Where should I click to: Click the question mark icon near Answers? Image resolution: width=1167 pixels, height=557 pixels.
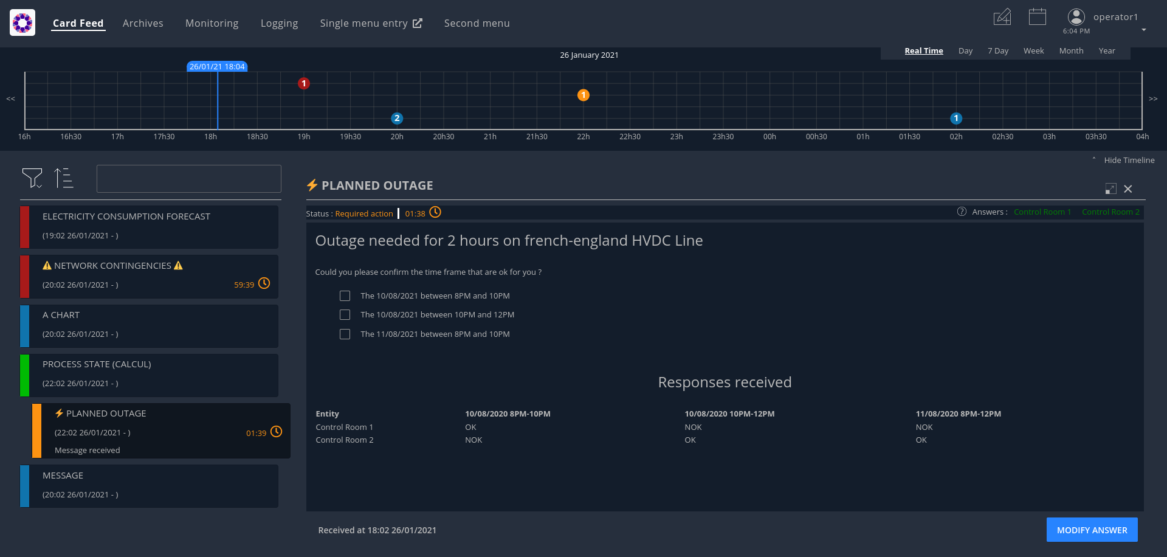pos(962,212)
